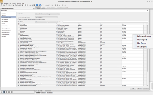Viewport: 153px width, 95px height.
Task: Click the Redo arrow icon
Action: (x=11, y=5)
